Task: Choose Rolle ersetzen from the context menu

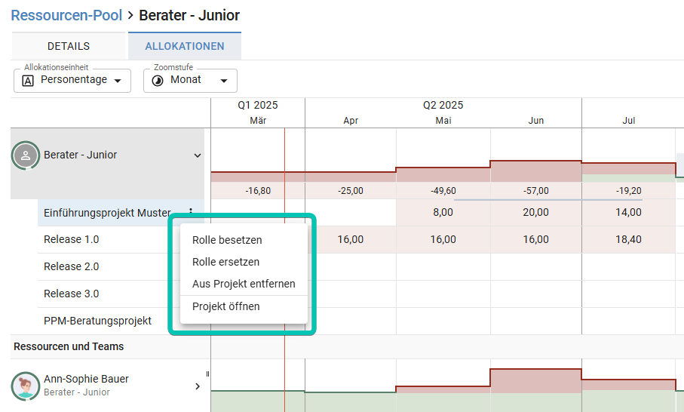Action: coord(225,262)
